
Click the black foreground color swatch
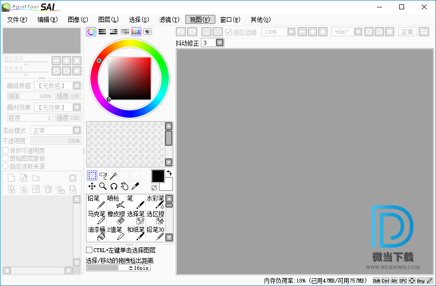158,176
